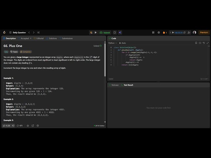This screenshot has height=158, width=211.
Task: Switch to the Editorial tab
Action: 39,38
